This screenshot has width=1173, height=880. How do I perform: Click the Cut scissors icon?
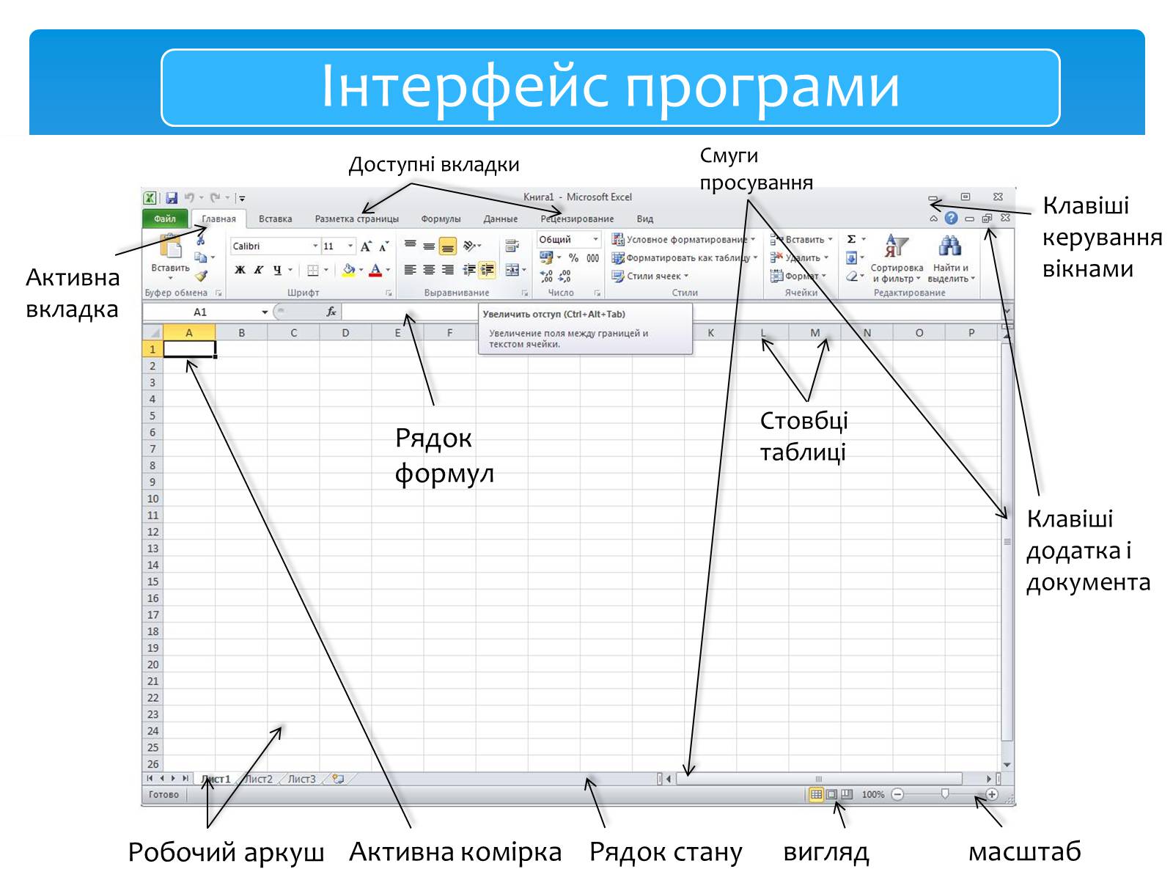(x=200, y=240)
